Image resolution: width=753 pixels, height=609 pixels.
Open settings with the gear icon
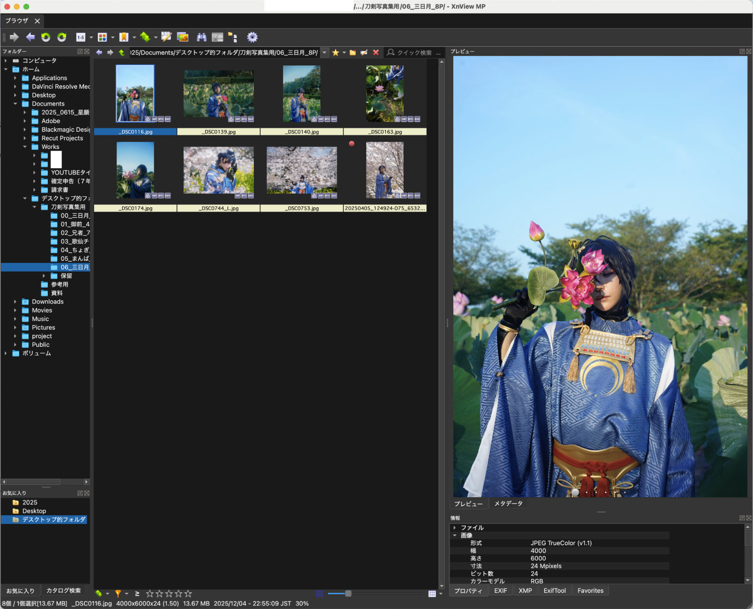point(252,37)
